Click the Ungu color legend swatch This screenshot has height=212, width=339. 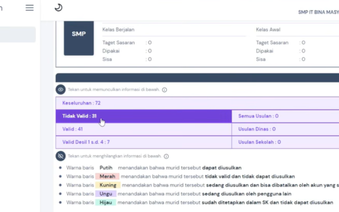106,193
